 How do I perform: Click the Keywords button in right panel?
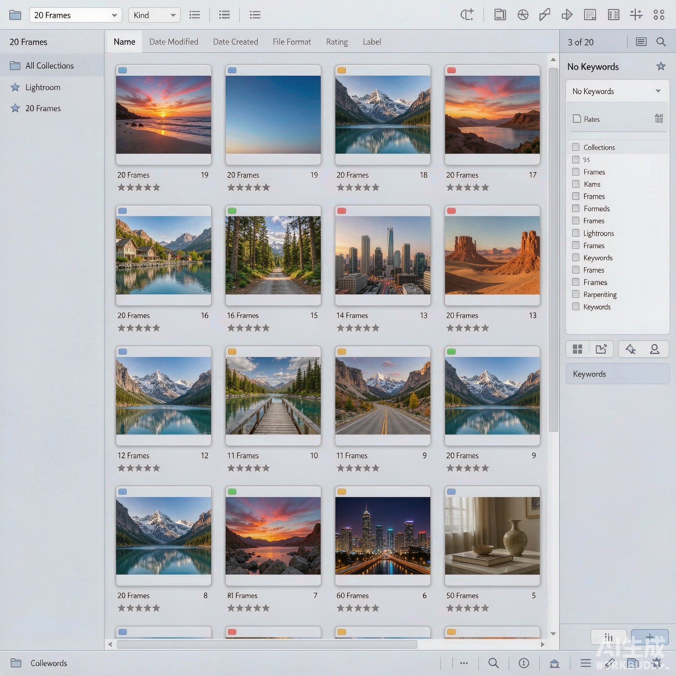coord(618,374)
